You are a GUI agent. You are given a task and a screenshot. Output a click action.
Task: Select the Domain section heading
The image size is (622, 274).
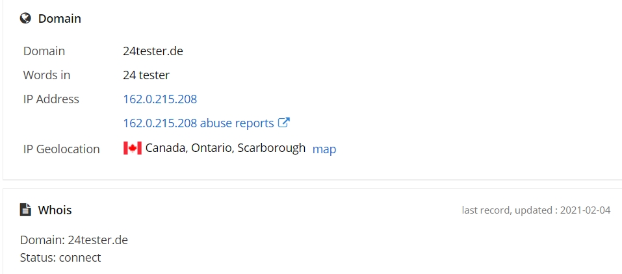(60, 19)
